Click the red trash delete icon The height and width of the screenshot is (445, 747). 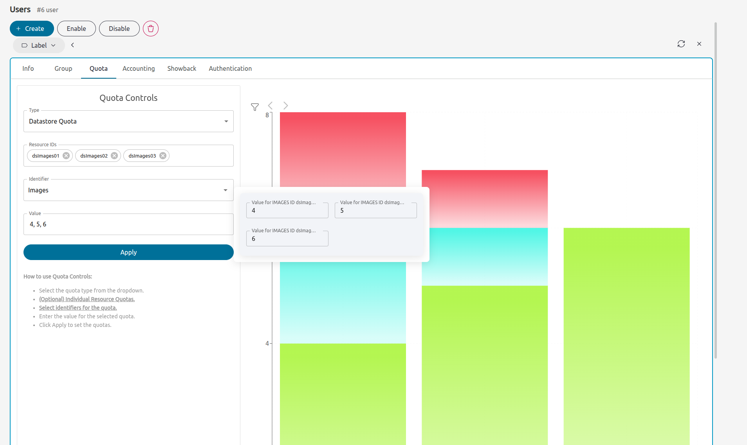coord(151,29)
